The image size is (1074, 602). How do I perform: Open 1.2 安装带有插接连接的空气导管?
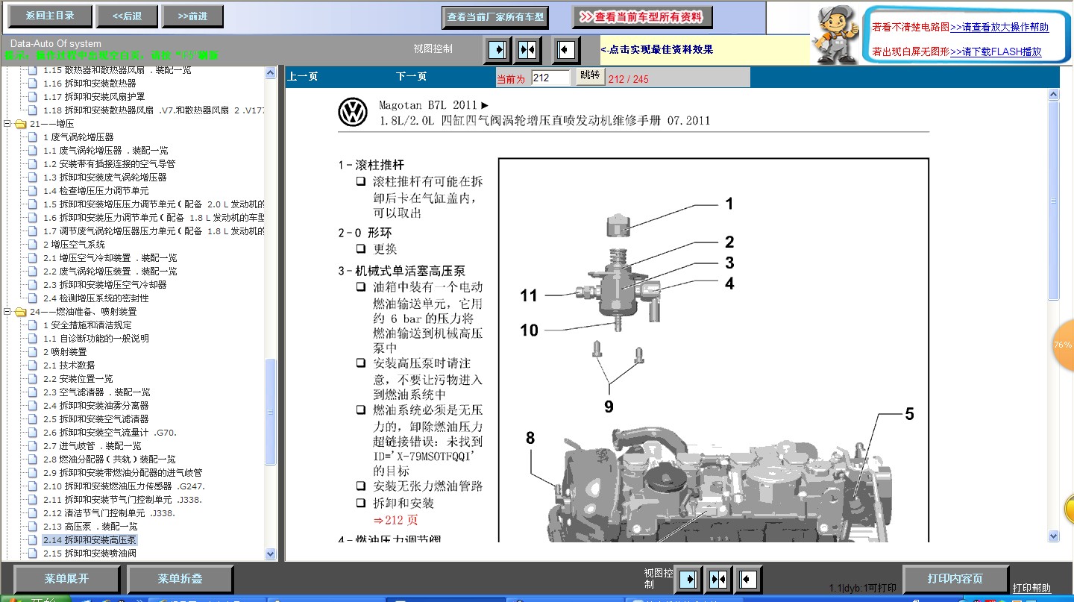[109, 164]
